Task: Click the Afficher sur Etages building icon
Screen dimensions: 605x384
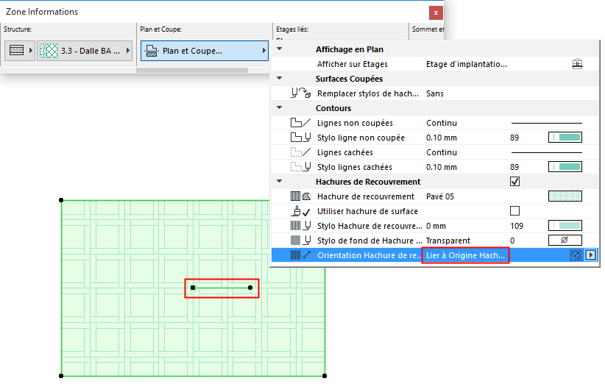Action: pos(577,63)
